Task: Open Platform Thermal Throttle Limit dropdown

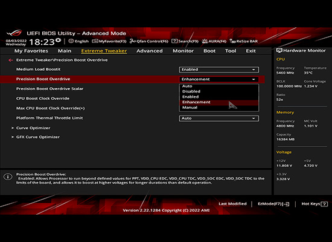Action: click(x=219, y=119)
